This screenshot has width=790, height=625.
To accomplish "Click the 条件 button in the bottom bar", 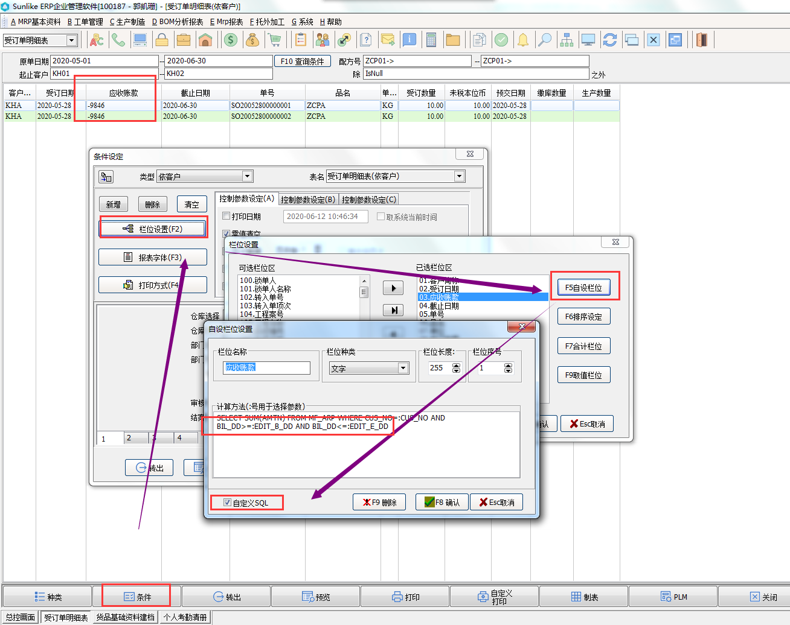I will pyautogui.click(x=137, y=597).
